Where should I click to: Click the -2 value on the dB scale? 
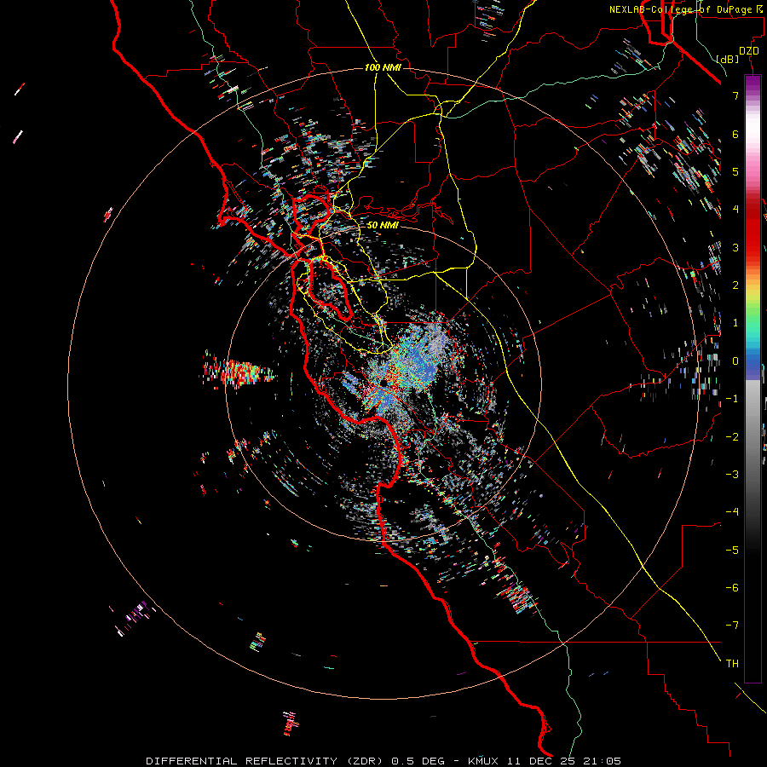point(732,437)
